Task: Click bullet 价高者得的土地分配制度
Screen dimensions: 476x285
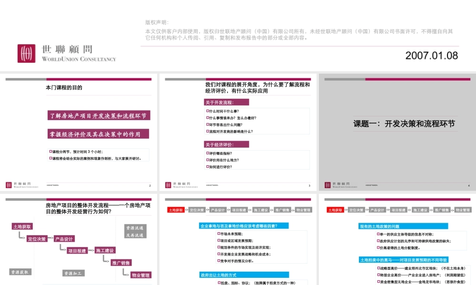Action: [398, 248]
